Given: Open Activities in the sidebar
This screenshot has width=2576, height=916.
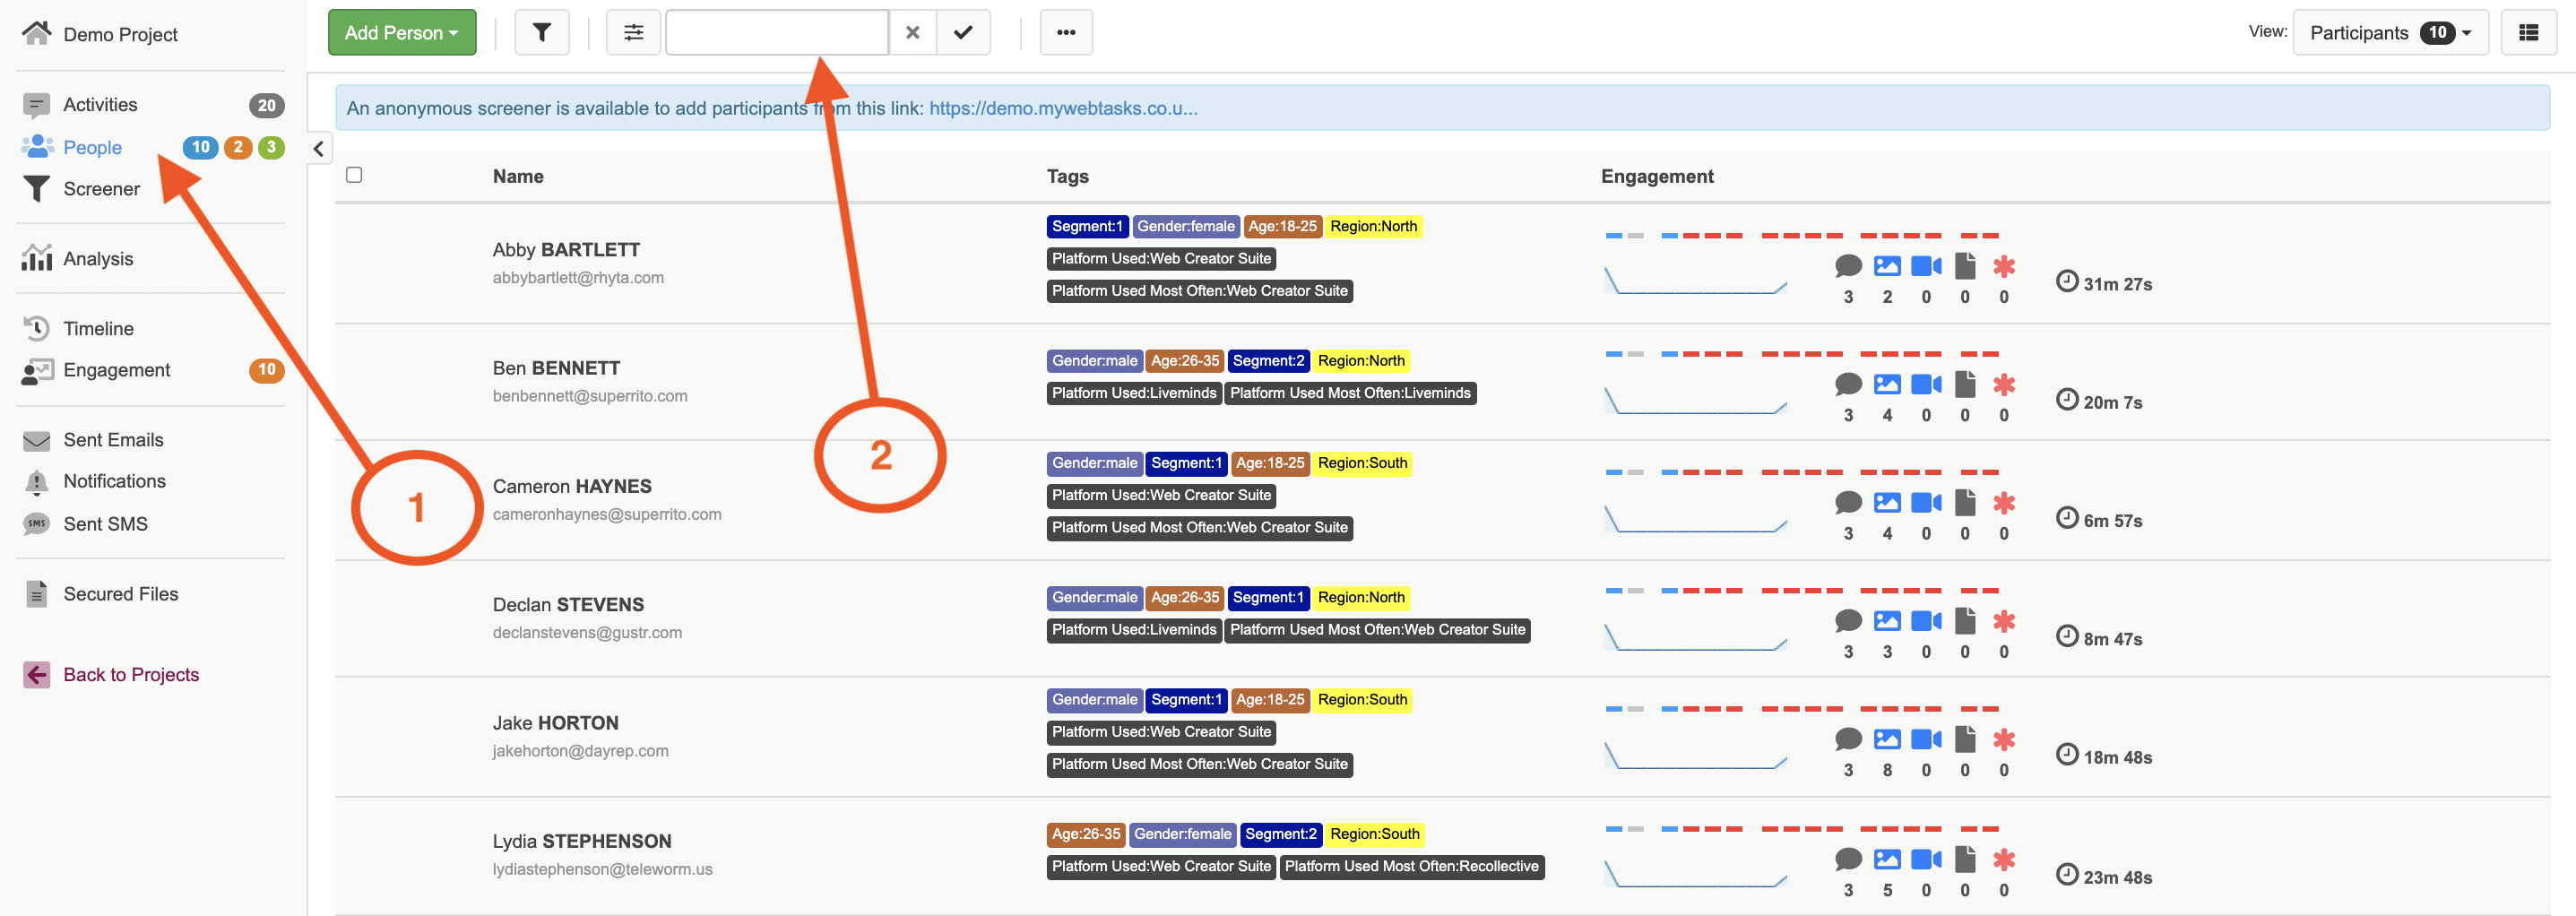Looking at the screenshot, I should (100, 105).
